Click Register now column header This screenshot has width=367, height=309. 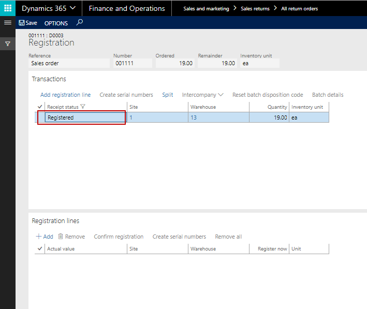point(269,249)
